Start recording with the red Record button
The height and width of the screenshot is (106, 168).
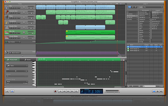(55, 91)
